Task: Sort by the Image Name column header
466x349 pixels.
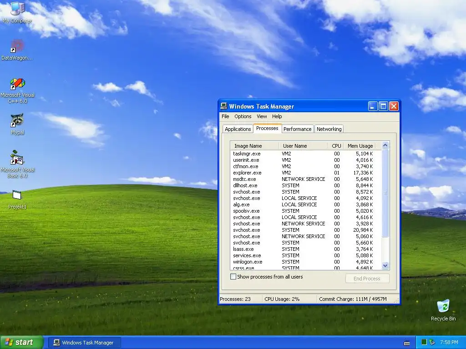Action: pos(255,146)
